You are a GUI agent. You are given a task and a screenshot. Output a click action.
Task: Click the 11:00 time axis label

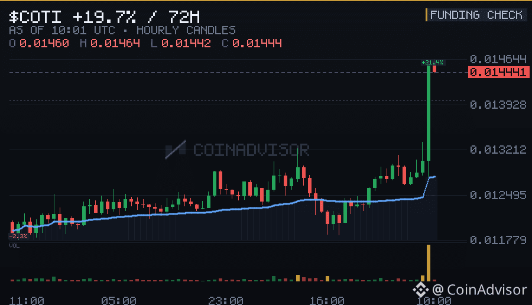[27, 301]
